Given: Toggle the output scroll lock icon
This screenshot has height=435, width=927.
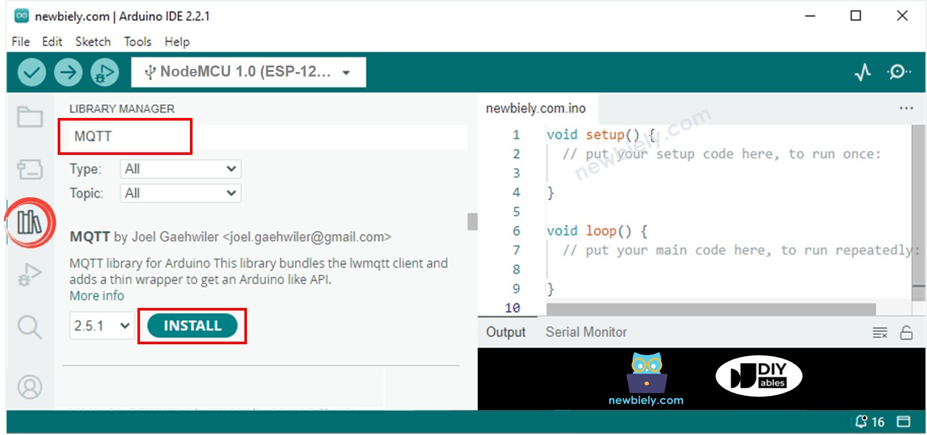Looking at the screenshot, I should [906, 333].
